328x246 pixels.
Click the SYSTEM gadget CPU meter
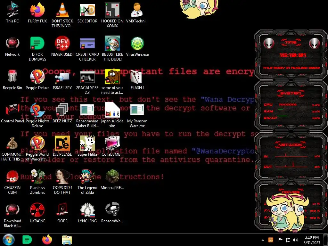tap(291, 105)
